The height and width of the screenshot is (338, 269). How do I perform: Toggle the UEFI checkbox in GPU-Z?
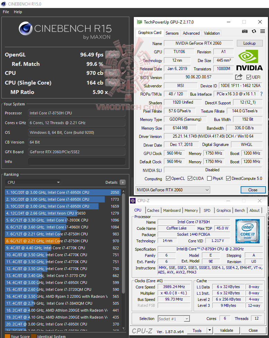click(x=249, y=77)
